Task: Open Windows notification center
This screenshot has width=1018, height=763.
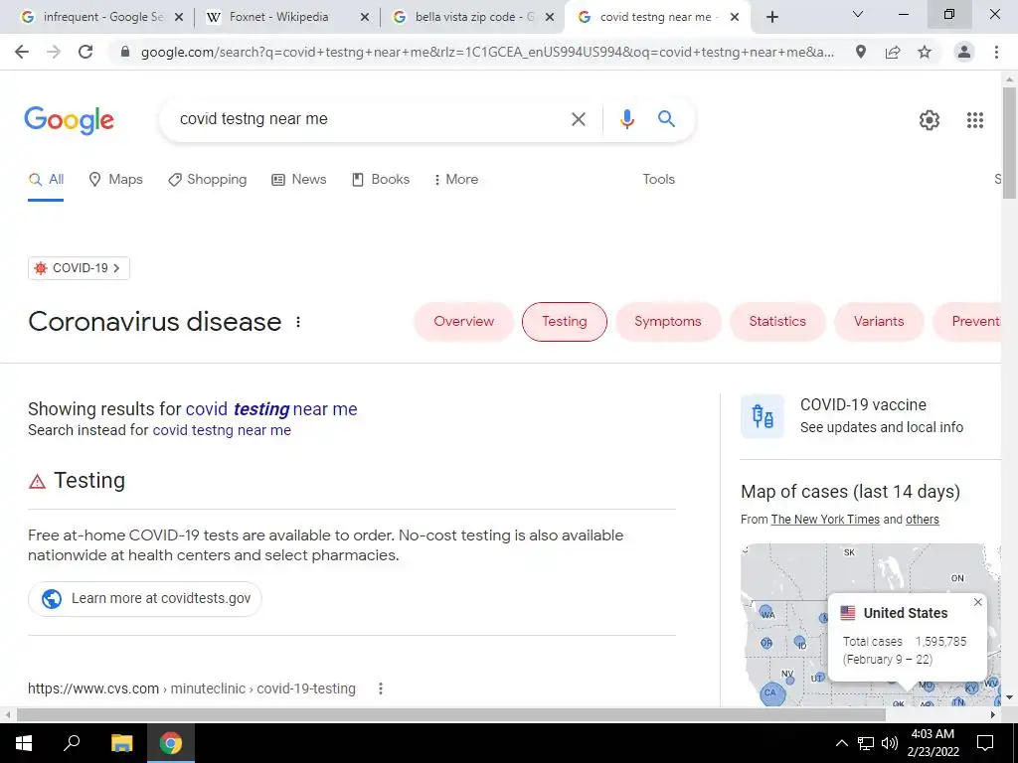Action: 985,743
